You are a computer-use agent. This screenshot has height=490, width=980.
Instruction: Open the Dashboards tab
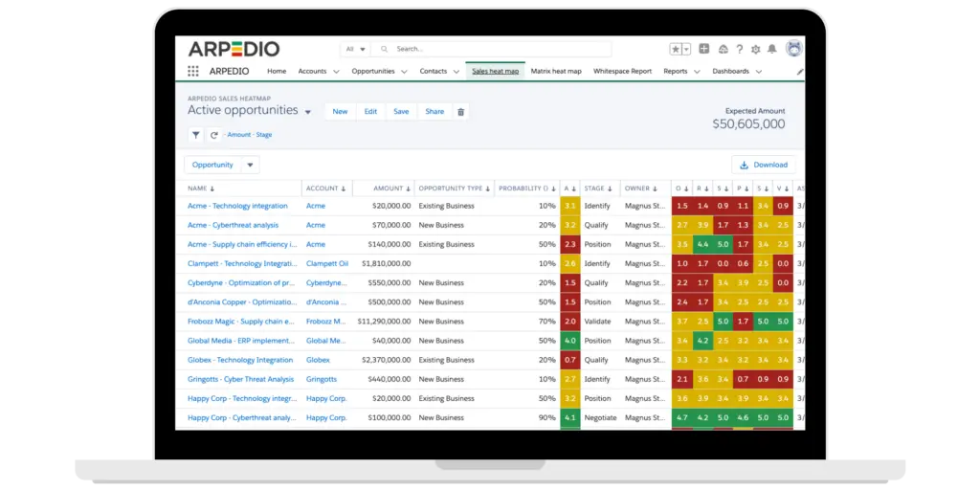click(x=730, y=71)
